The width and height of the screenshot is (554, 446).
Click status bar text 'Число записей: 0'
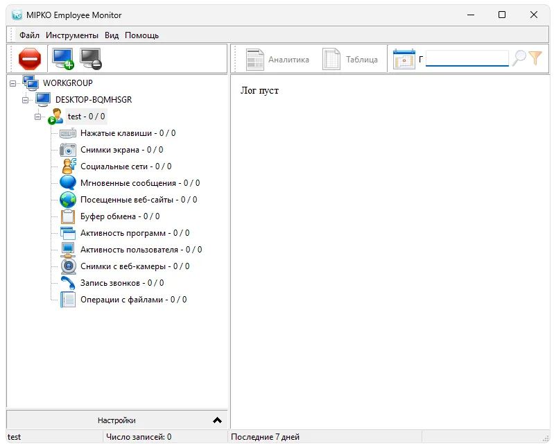(x=139, y=437)
